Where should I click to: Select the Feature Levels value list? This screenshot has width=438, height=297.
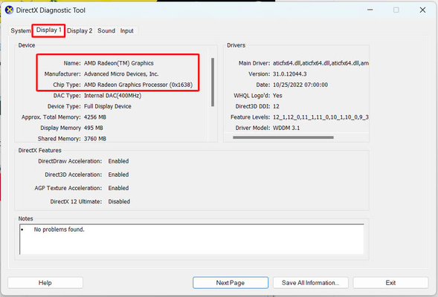[x=321, y=117]
